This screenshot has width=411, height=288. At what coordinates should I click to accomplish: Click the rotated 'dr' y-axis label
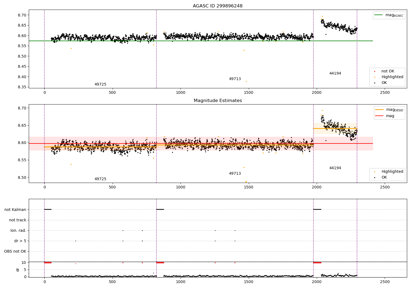pos(18,270)
